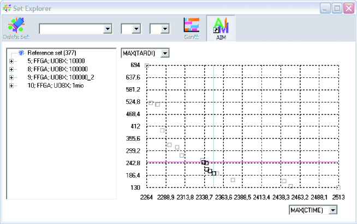This screenshot has width=357, height=224.
Task: Toggle the Reference set eye icon
Action: pos(21,53)
